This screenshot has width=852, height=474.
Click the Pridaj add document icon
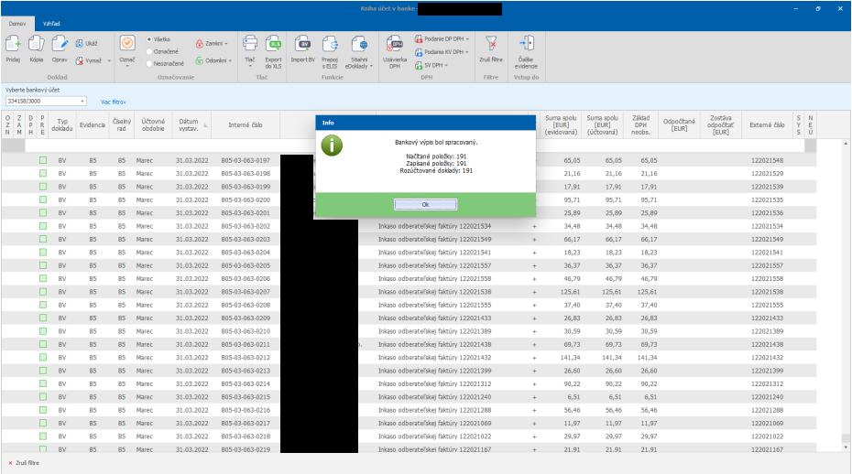(13, 44)
